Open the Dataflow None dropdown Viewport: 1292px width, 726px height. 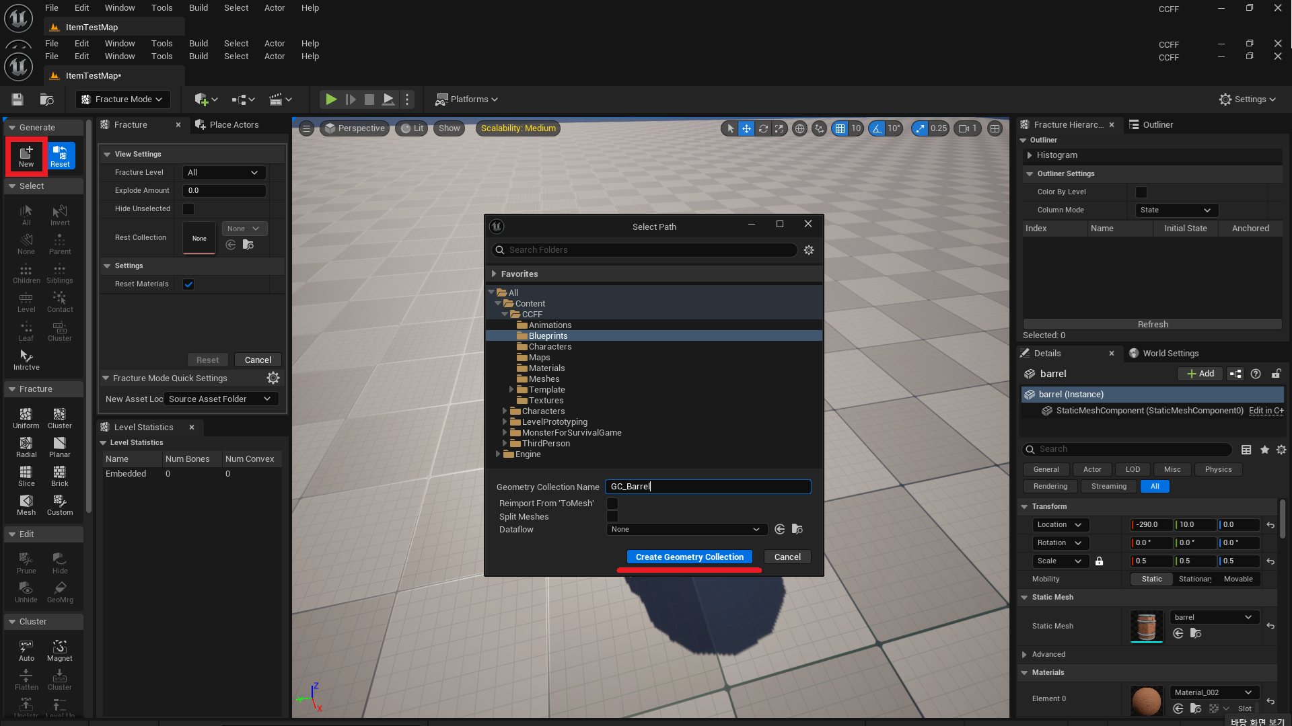[x=685, y=530]
